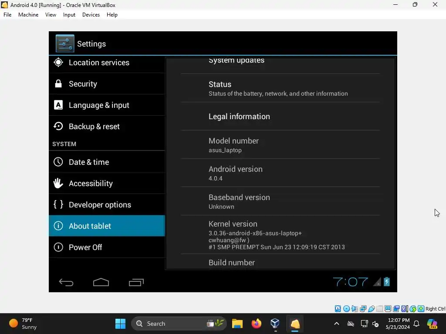Tap the Android Recent apps button
446x334 pixels.
coord(136,282)
